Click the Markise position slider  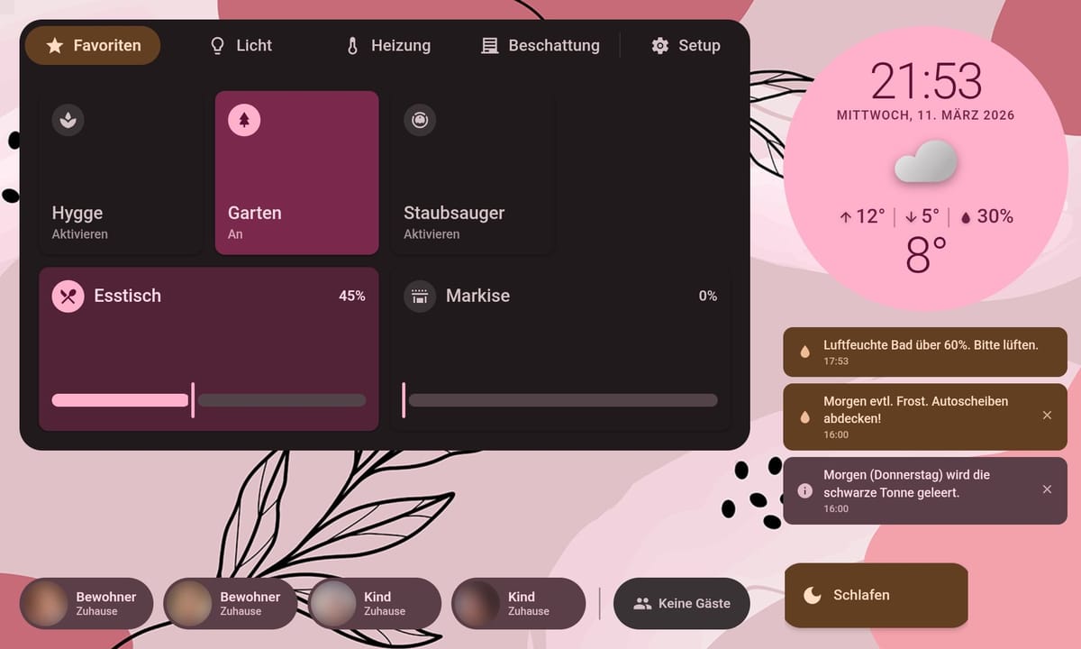pos(559,400)
